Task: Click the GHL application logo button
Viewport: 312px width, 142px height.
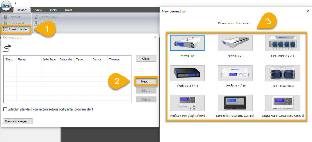Action: point(5,5)
